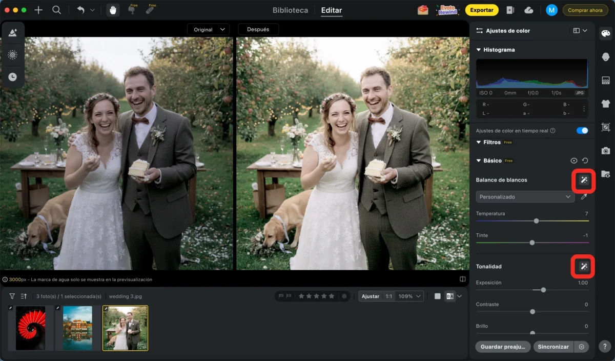The width and height of the screenshot is (615, 361).
Task: Select the Hand pan tool
Action: tap(113, 10)
